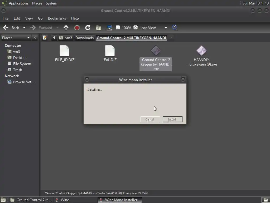Open the Computer location icon
Viewport: 270px width, 203px height.
pos(109,28)
